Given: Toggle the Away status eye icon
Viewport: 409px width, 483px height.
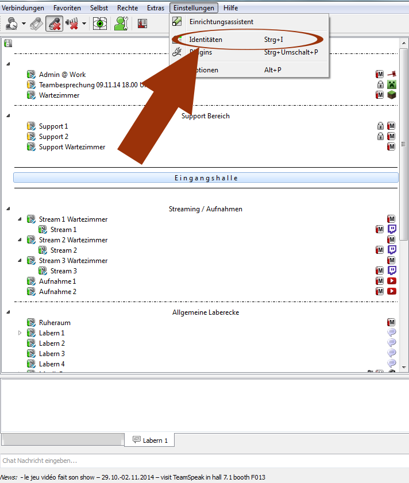Looking at the screenshot, I should pos(100,24).
